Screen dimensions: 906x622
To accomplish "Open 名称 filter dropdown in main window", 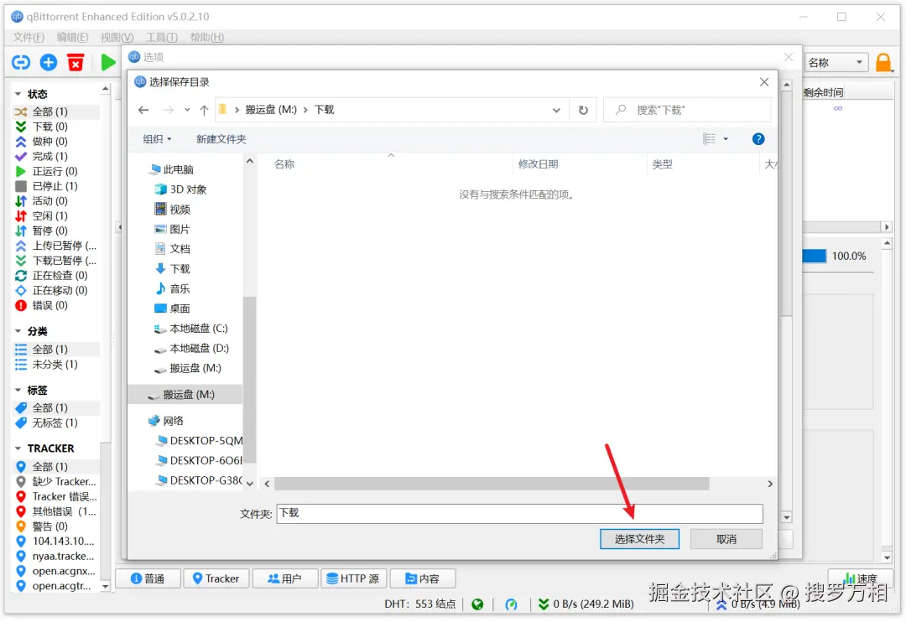I will [836, 62].
